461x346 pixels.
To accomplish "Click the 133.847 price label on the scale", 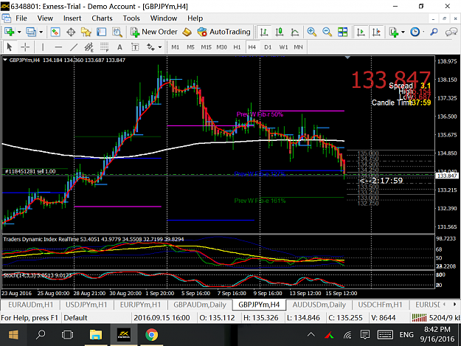I will point(447,176).
